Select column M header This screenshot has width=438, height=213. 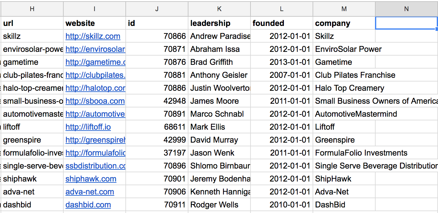tap(344, 9)
